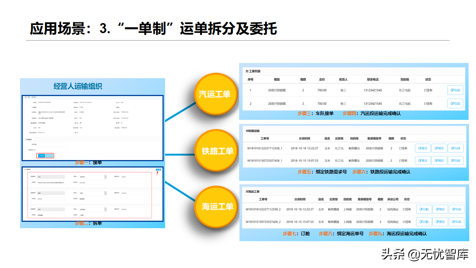476x268 pixels.
Task: Click order number W1810161222227112338_2
Action: (x=263, y=209)
